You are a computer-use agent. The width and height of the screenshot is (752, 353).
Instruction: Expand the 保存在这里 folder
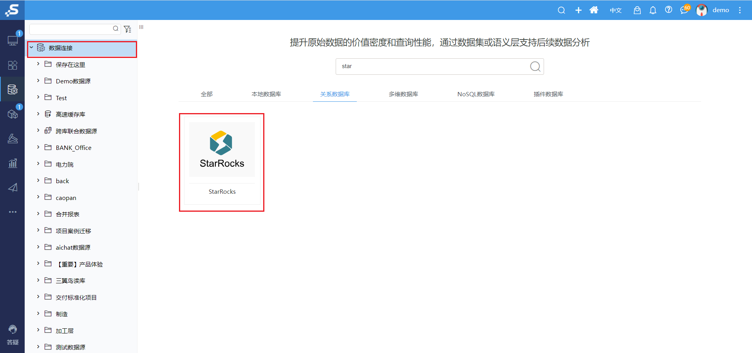[38, 63]
